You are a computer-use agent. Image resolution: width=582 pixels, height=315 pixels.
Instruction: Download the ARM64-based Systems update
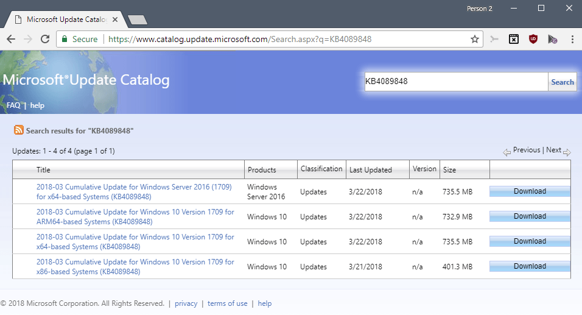[530, 216]
